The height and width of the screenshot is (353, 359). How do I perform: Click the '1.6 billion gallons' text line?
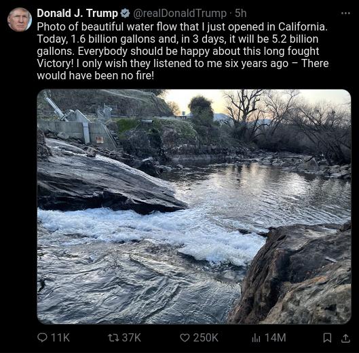tap(178, 39)
